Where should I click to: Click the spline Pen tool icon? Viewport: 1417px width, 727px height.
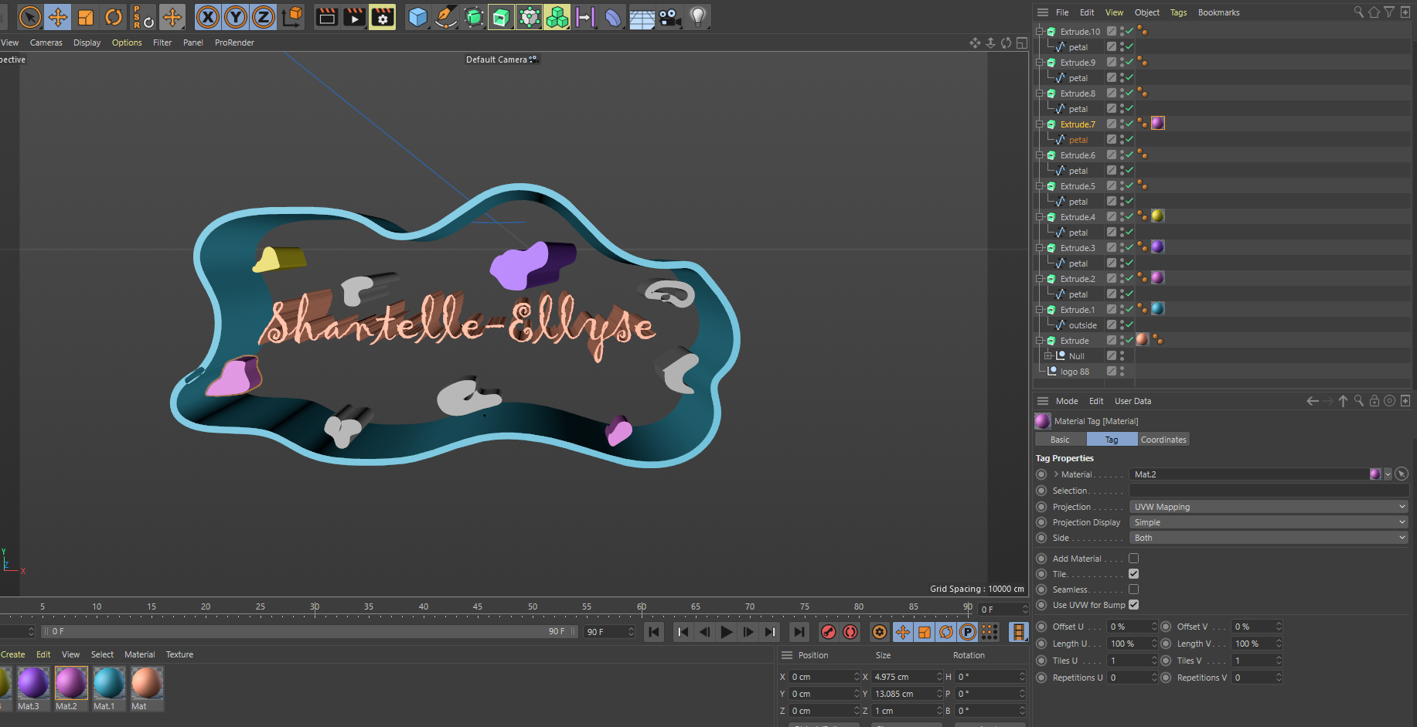coord(446,17)
